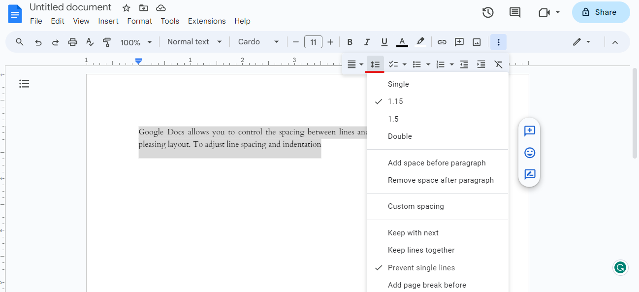Image resolution: width=639 pixels, height=292 pixels.
Task: Click the Insert link icon
Action: pyautogui.click(x=442, y=42)
